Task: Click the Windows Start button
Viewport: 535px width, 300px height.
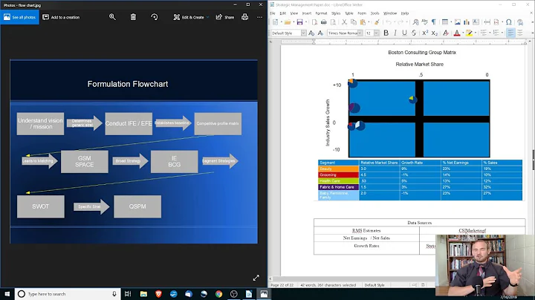Action: pos(7,293)
